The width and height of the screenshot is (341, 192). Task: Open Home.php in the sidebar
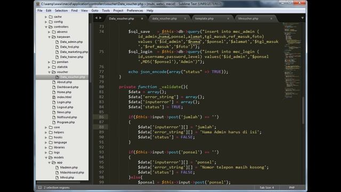click(x=64, y=92)
